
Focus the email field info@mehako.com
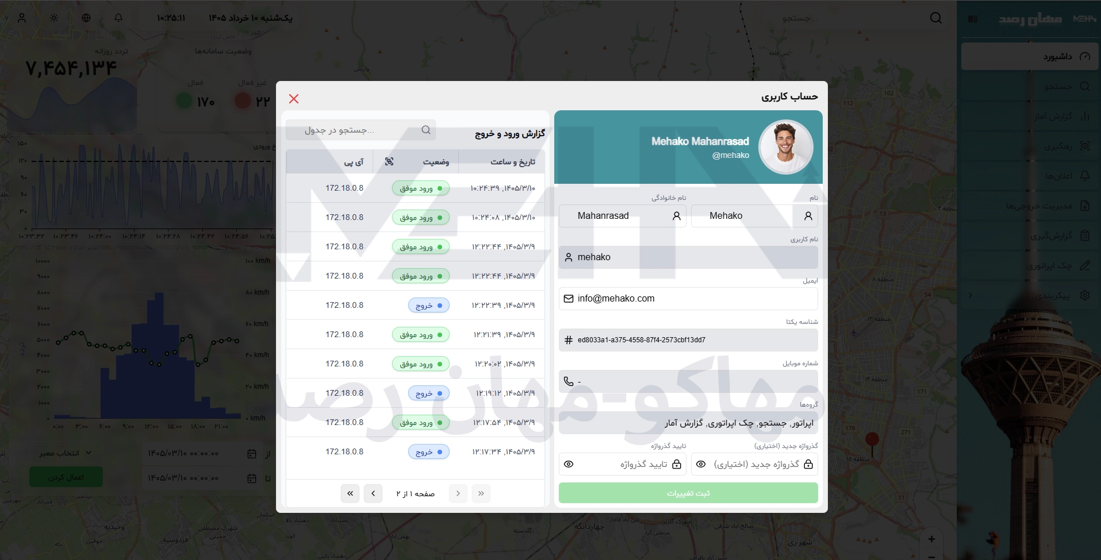click(688, 299)
